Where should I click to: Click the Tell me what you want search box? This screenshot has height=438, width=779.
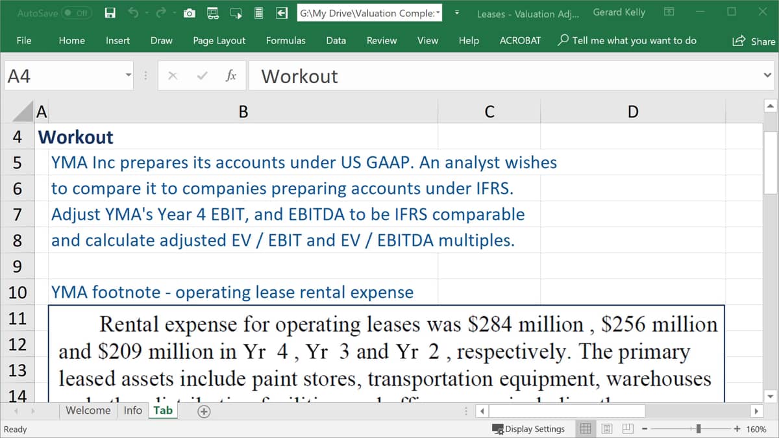(627, 40)
